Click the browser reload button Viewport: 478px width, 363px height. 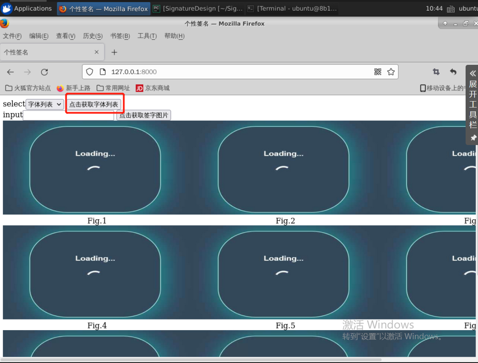click(44, 72)
